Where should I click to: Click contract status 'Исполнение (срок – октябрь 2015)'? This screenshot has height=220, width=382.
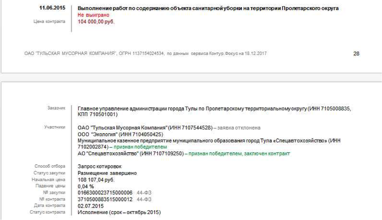[119, 213]
